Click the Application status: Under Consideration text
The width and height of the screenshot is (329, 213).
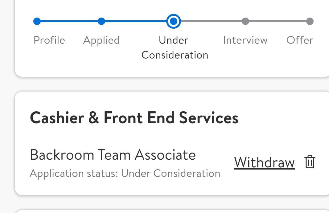[x=125, y=173]
